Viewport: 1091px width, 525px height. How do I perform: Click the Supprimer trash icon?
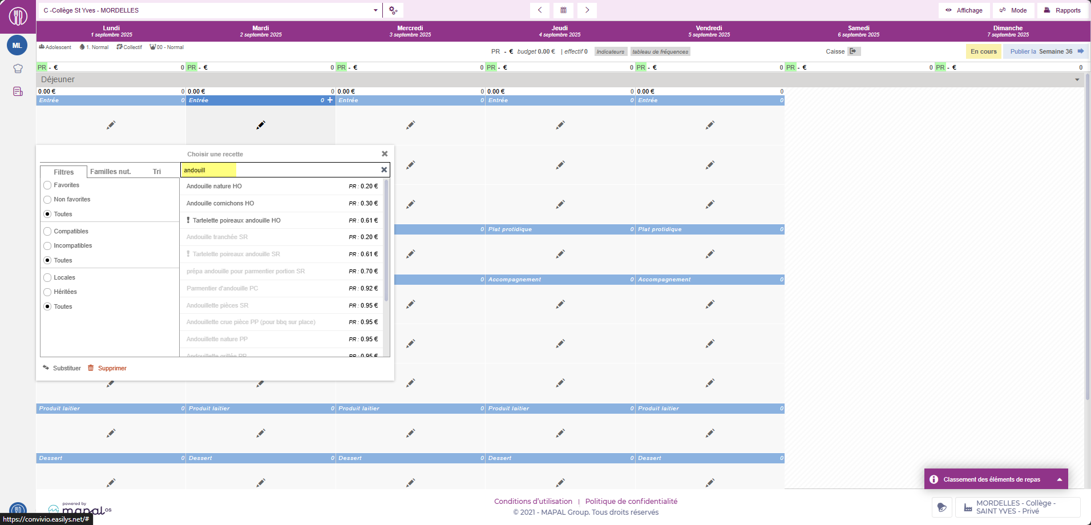(x=91, y=368)
